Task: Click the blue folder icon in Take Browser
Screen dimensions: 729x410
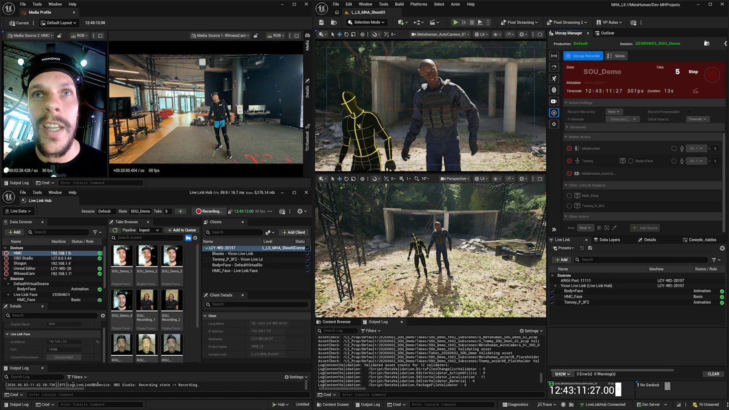Action: point(188,238)
